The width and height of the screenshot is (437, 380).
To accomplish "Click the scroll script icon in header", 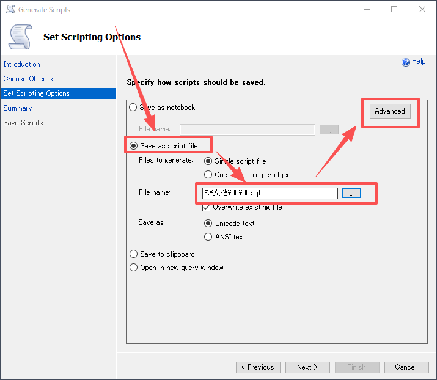I will (x=20, y=37).
